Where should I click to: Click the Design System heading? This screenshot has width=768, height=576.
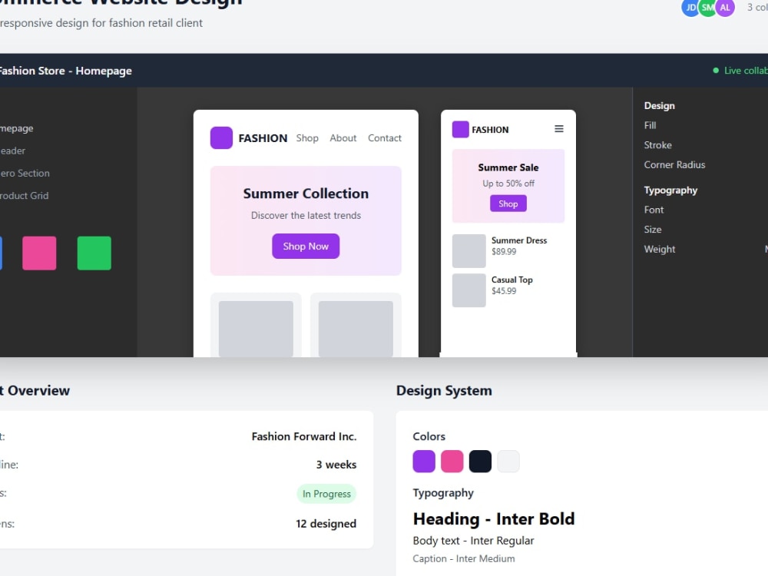[444, 391]
